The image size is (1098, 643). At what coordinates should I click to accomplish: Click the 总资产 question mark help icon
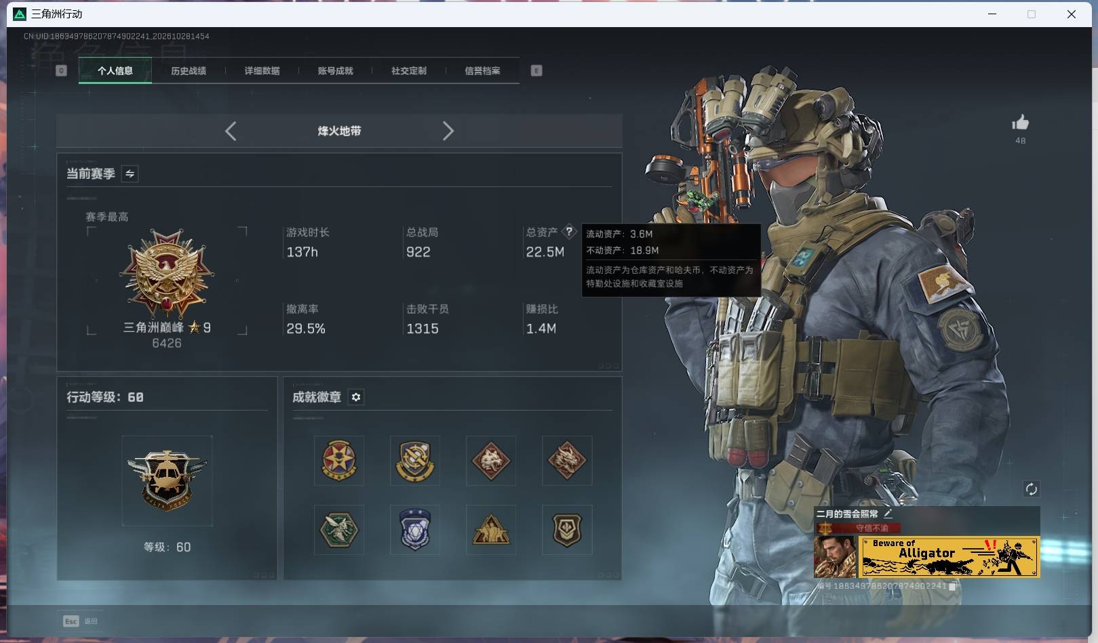pos(569,231)
